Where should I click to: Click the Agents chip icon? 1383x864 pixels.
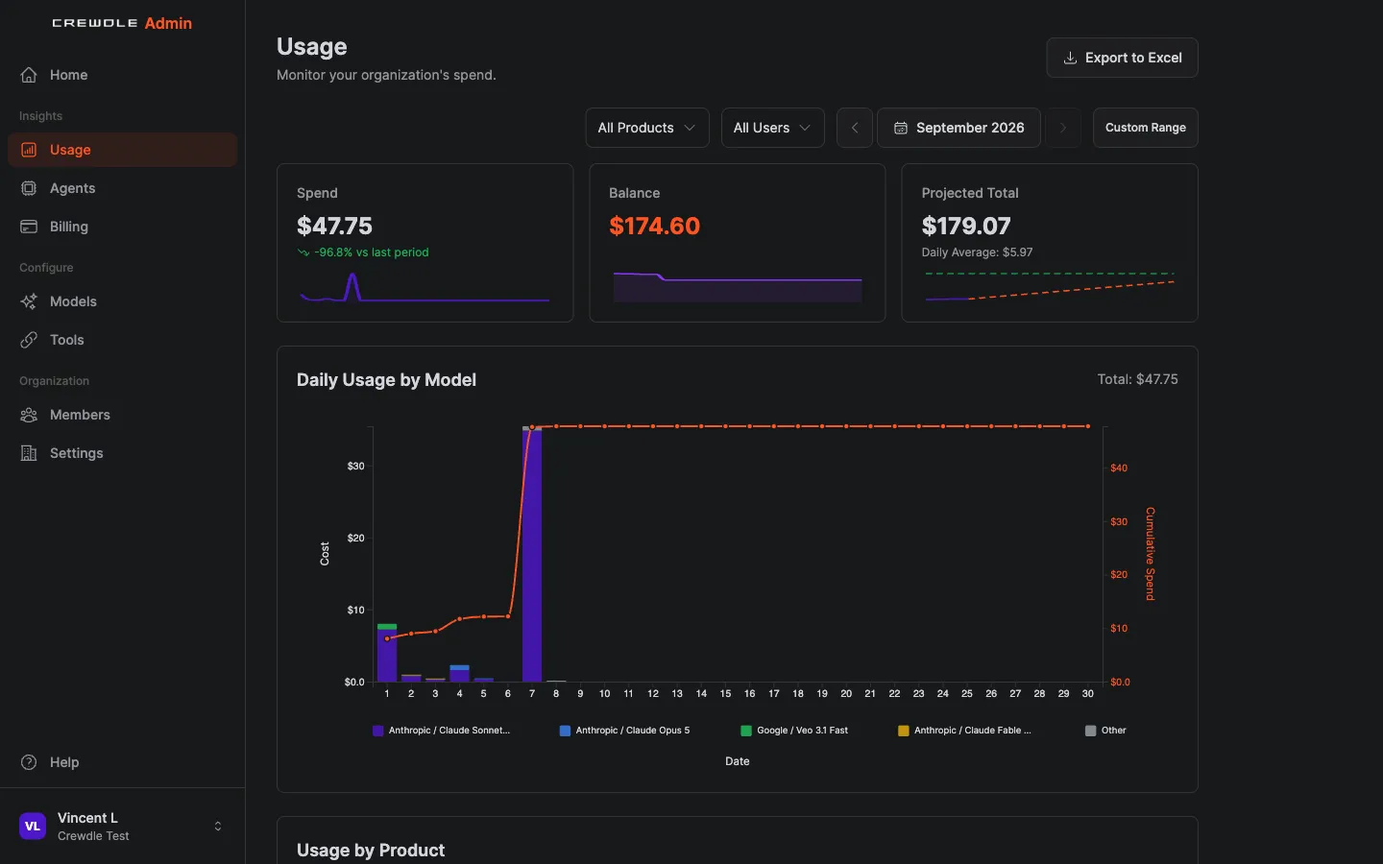point(29,188)
